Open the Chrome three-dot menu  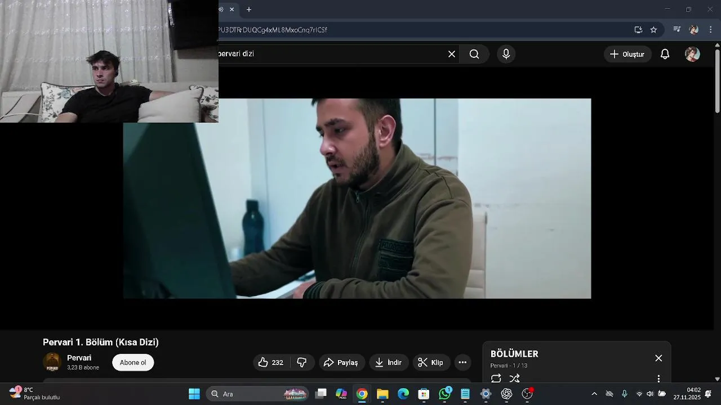(710, 29)
